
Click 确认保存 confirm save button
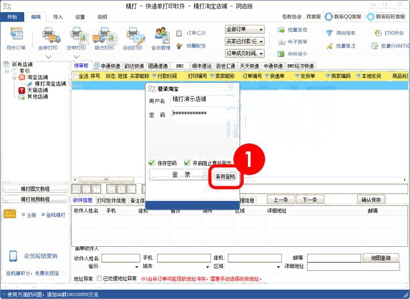(371, 200)
